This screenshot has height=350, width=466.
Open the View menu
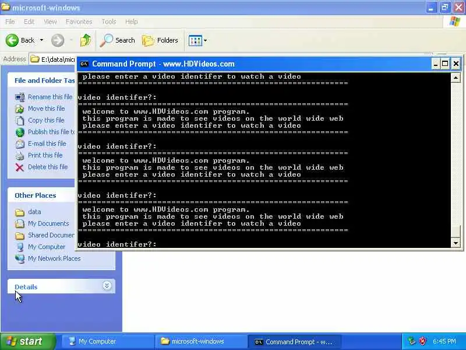tap(50, 22)
